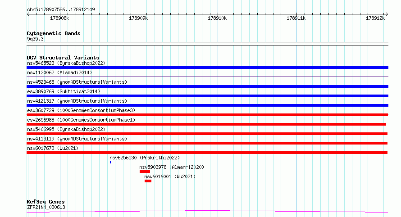The width and height of the screenshot is (401, 217).
Task: Click the nsv4121317 (gnomADStructuralVariants) label
Action: (77, 101)
